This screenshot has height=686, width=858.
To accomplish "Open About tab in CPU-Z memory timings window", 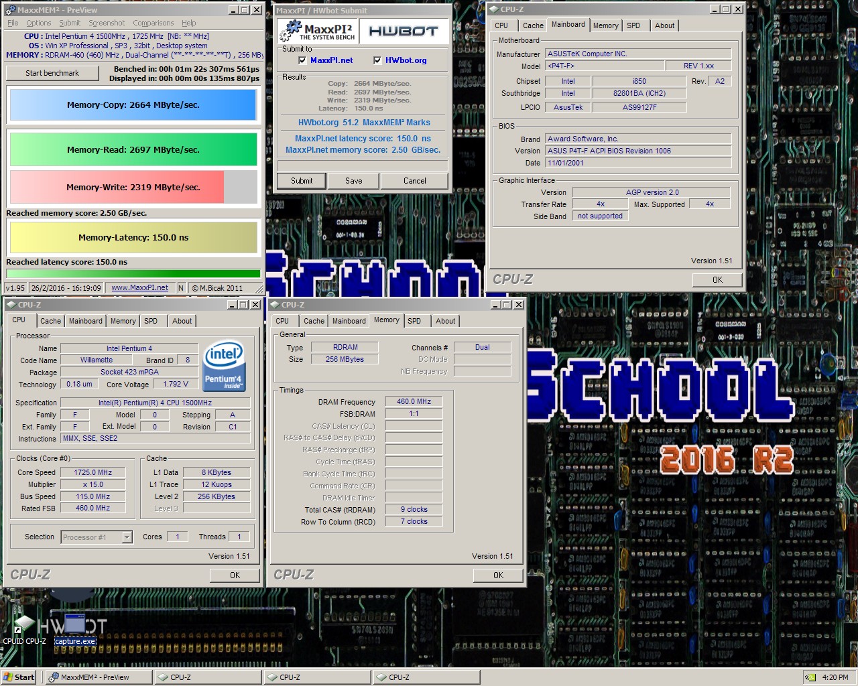I will (x=446, y=321).
